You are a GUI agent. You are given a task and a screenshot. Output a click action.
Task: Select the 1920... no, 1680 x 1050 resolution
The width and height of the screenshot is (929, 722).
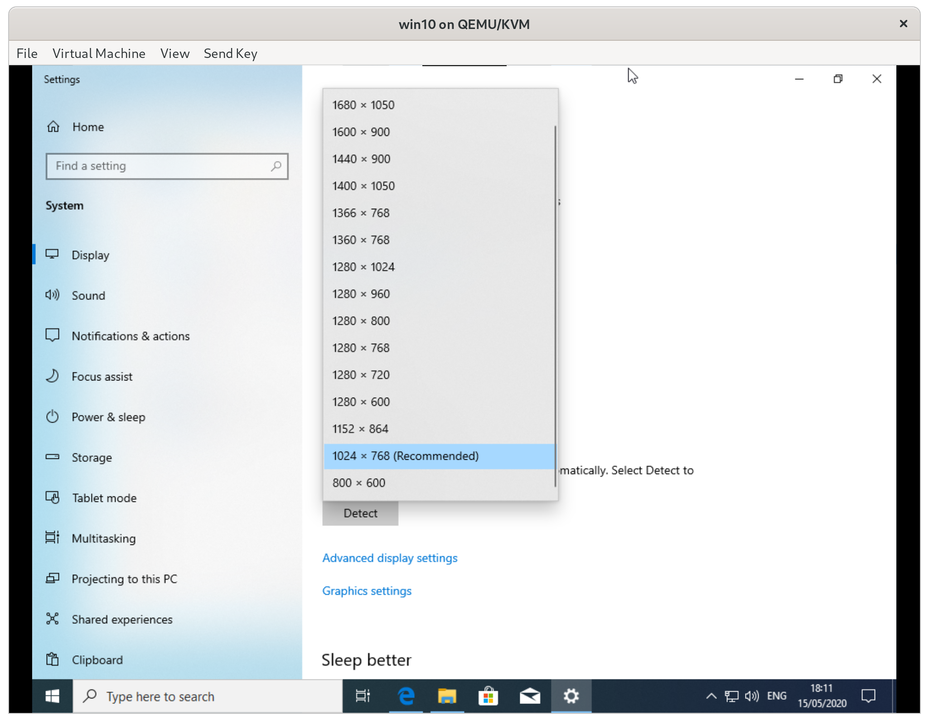(x=363, y=105)
